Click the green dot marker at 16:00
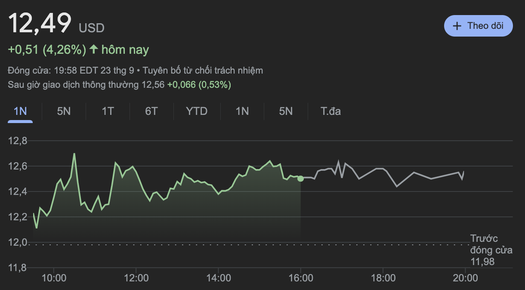Image resolution: width=525 pixels, height=290 pixels. pyautogui.click(x=300, y=179)
